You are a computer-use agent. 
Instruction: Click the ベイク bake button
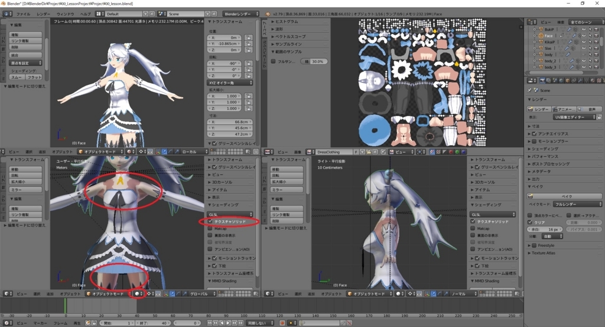pyautogui.click(x=564, y=196)
